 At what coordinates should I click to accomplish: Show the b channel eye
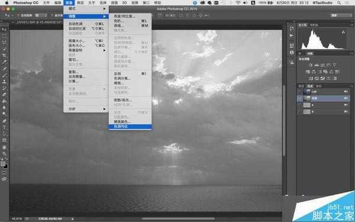pos(300,111)
